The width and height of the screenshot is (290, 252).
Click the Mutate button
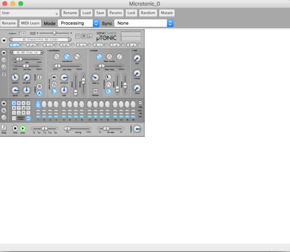tap(167, 13)
